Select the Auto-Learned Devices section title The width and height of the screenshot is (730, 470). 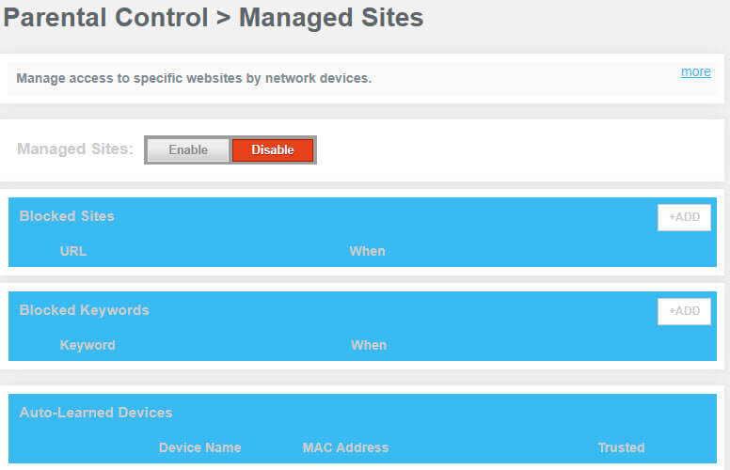96,413
